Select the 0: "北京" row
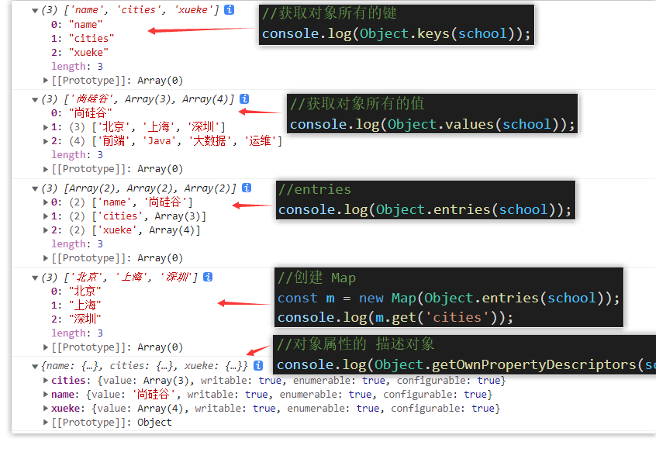 coord(76,291)
